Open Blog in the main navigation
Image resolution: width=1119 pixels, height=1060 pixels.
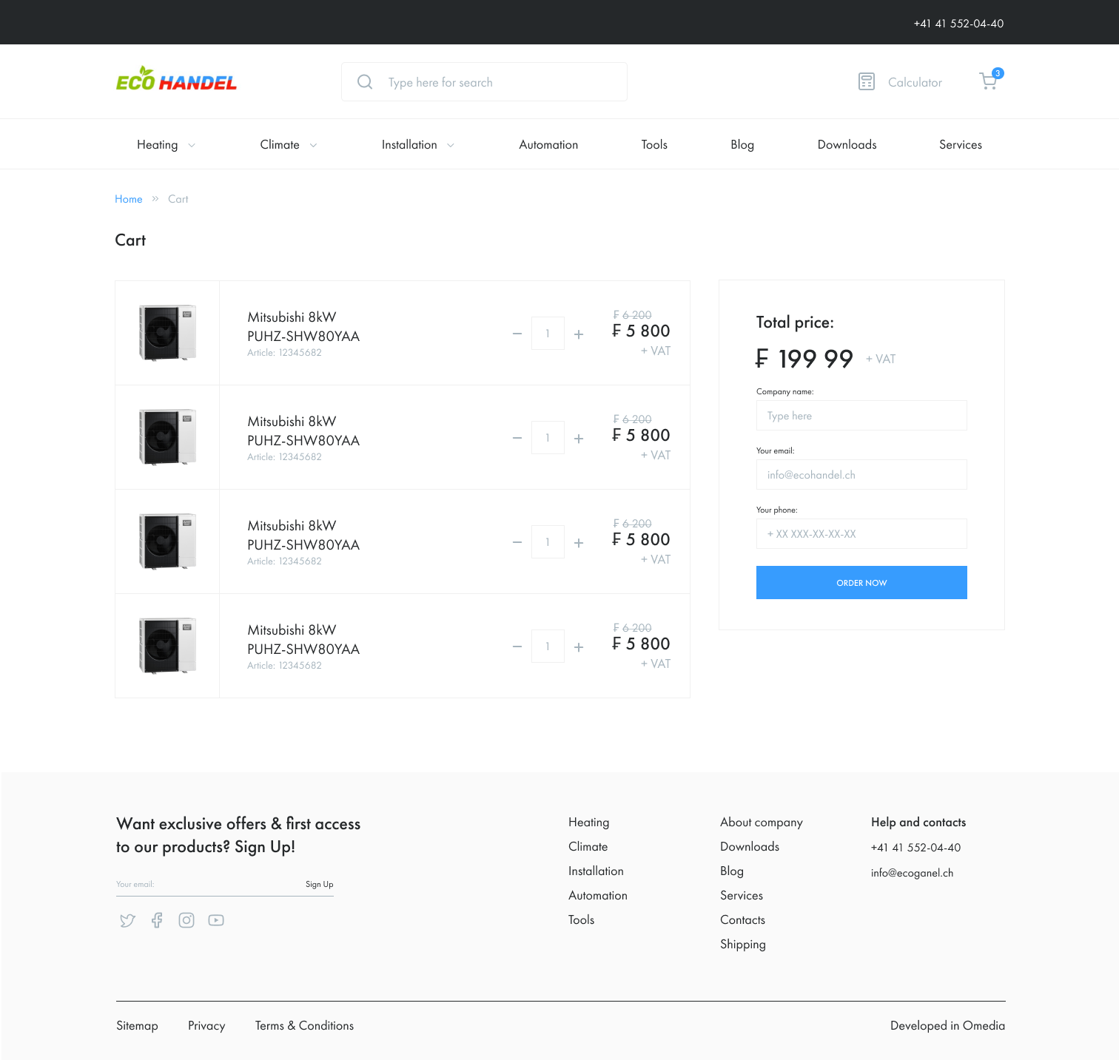click(742, 145)
